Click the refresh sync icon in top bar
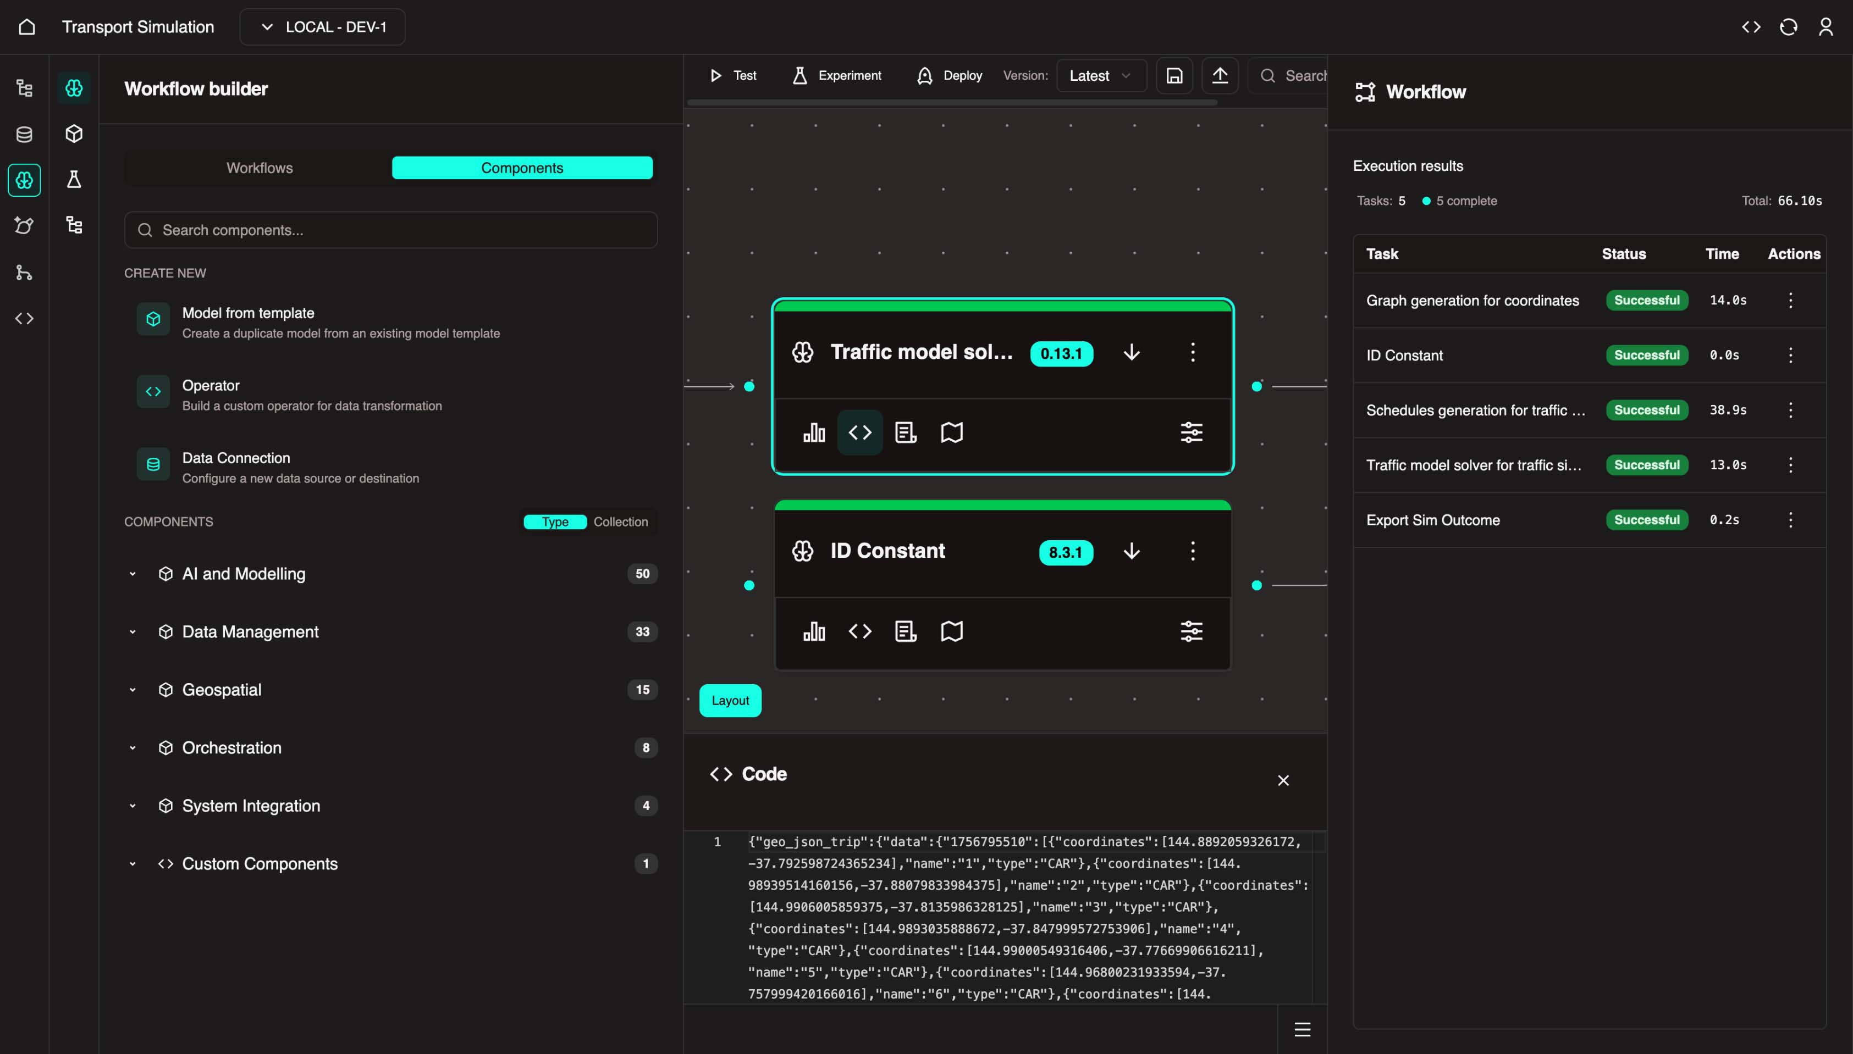The height and width of the screenshot is (1054, 1853). [x=1789, y=27]
